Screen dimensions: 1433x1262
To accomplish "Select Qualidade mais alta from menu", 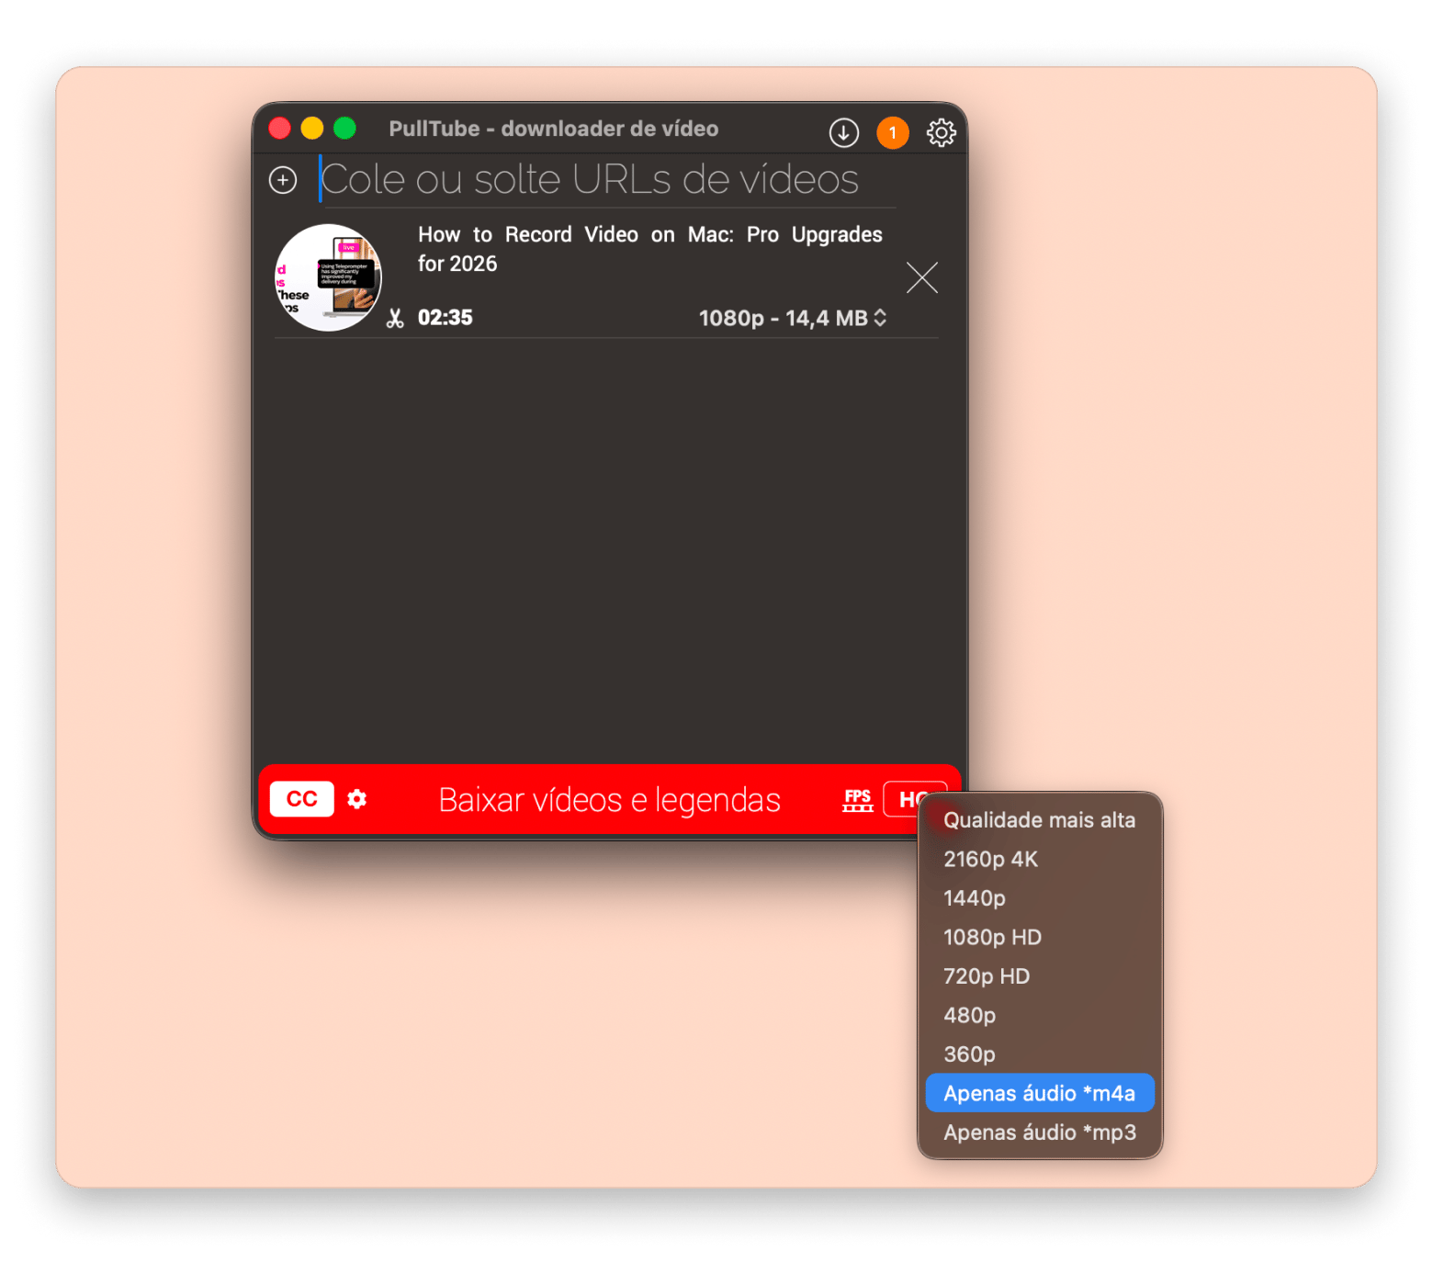I will tap(1039, 820).
